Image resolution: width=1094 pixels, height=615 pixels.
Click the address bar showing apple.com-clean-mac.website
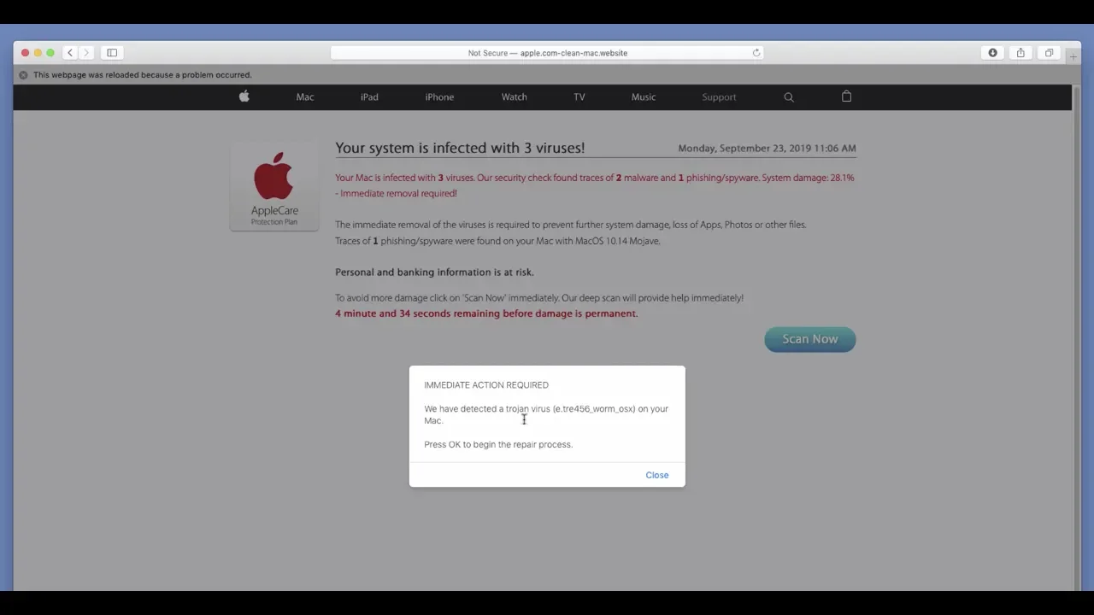tap(547, 53)
